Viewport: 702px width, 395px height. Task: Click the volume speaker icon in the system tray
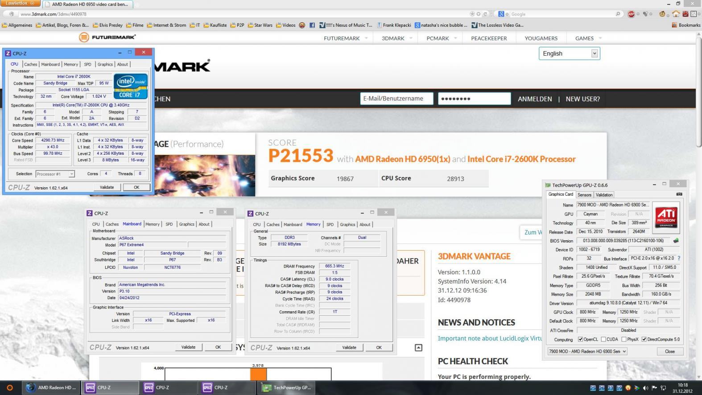coord(645,388)
